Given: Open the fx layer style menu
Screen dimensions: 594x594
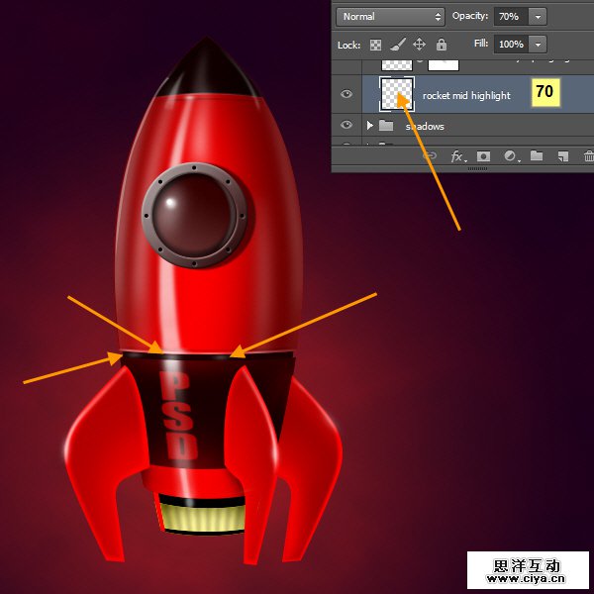Looking at the screenshot, I should click(457, 156).
